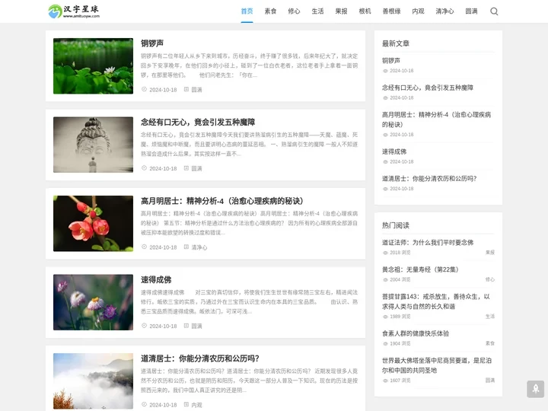
Task: Click the rocket back-to-top button
Action: click(535, 389)
